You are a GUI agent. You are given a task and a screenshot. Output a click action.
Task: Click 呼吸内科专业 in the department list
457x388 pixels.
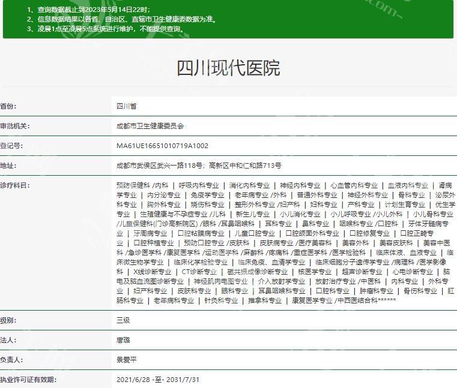(199, 185)
